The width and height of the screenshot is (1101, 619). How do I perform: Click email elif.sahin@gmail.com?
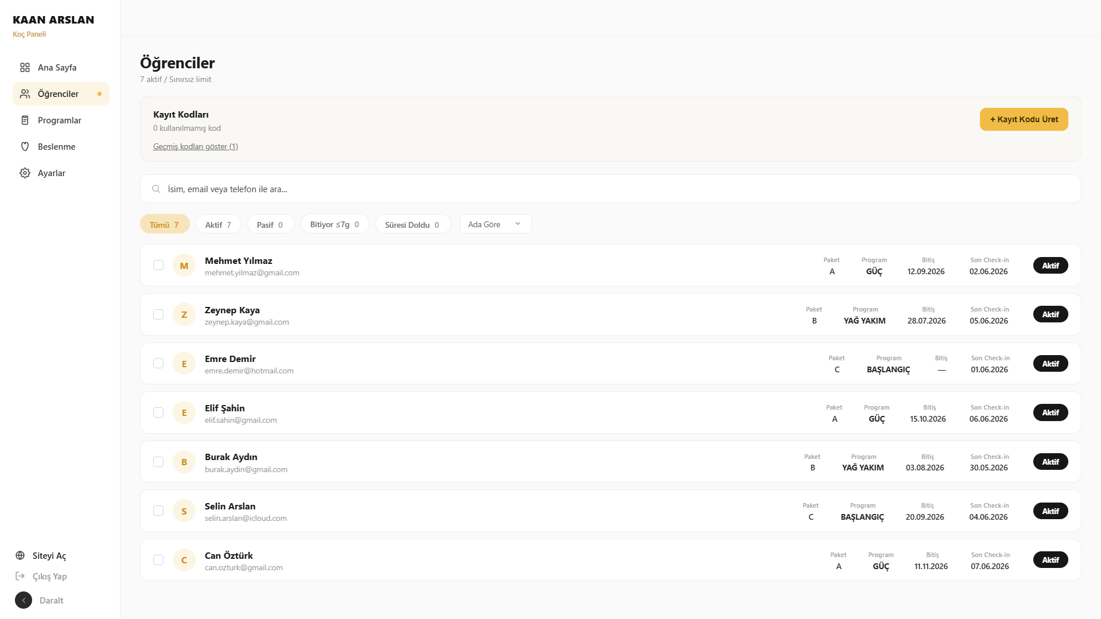point(240,421)
